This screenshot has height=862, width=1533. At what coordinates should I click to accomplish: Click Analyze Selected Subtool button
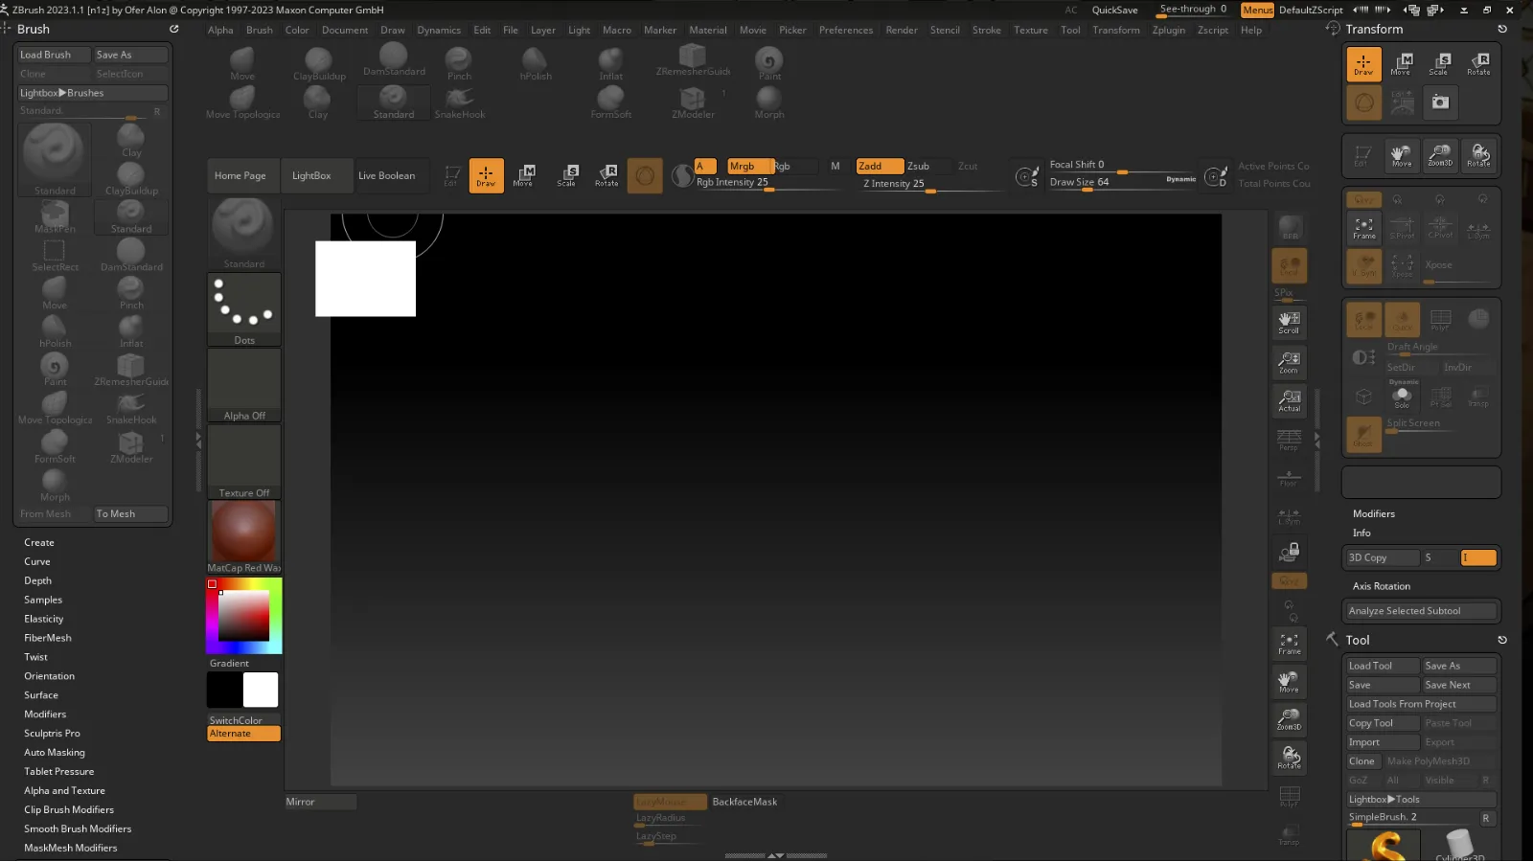pyautogui.click(x=1422, y=611)
